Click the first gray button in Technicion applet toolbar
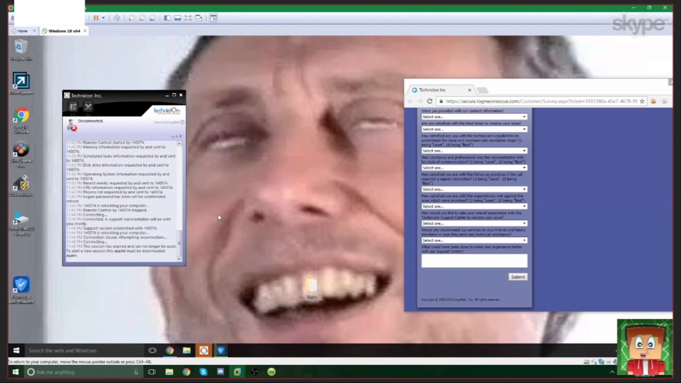 [x=73, y=107]
